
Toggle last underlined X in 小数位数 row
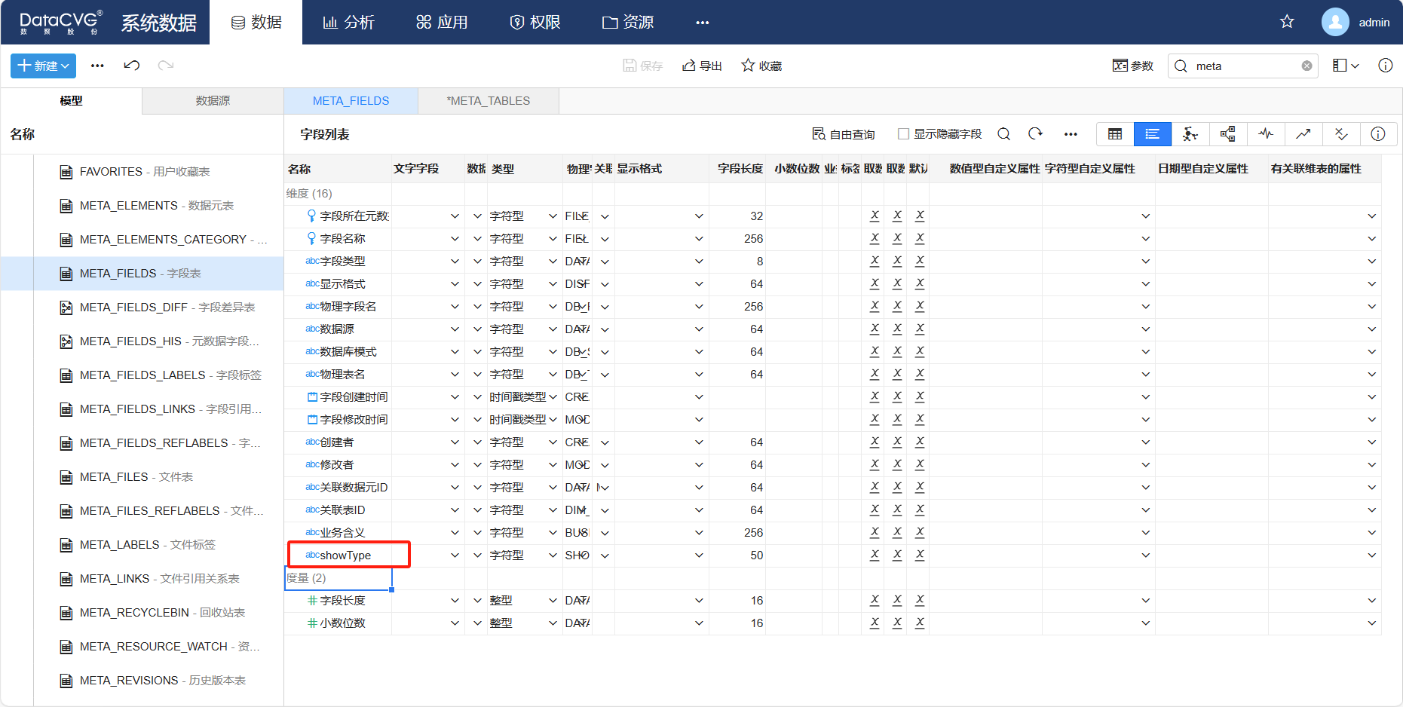tap(920, 623)
